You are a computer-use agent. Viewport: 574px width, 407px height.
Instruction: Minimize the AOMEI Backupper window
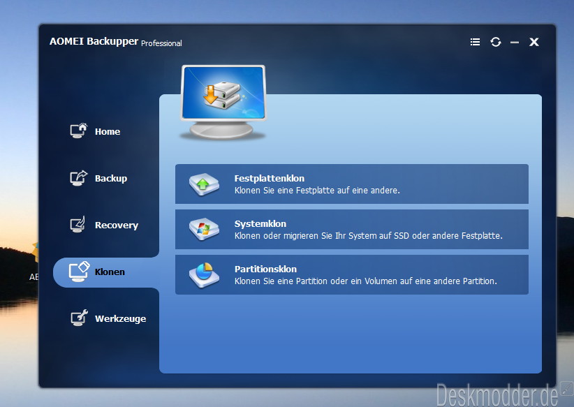click(515, 43)
